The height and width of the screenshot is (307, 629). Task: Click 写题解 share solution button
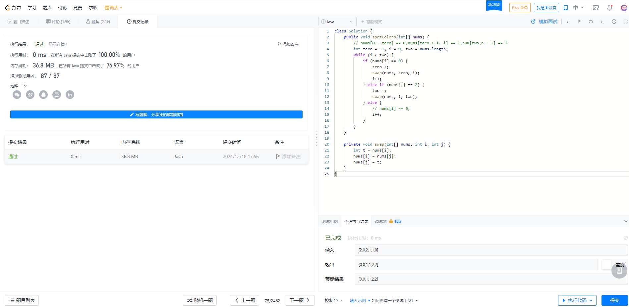tap(156, 114)
